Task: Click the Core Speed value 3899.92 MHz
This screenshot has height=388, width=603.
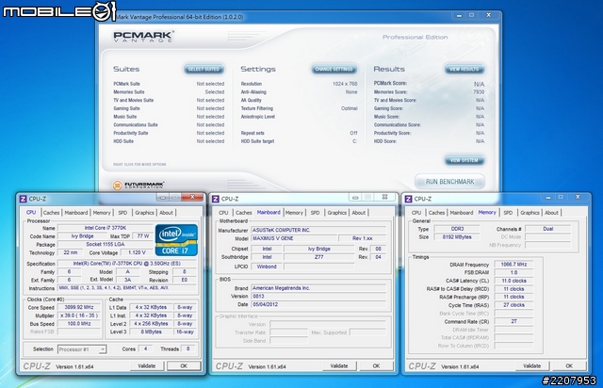Action: click(x=79, y=307)
